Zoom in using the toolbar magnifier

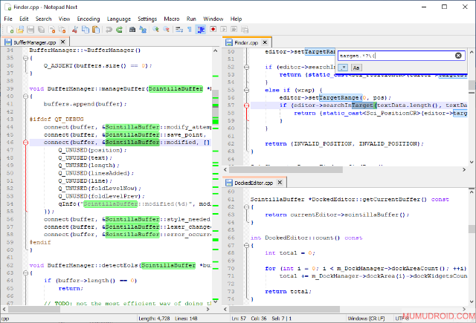[x=155, y=30]
